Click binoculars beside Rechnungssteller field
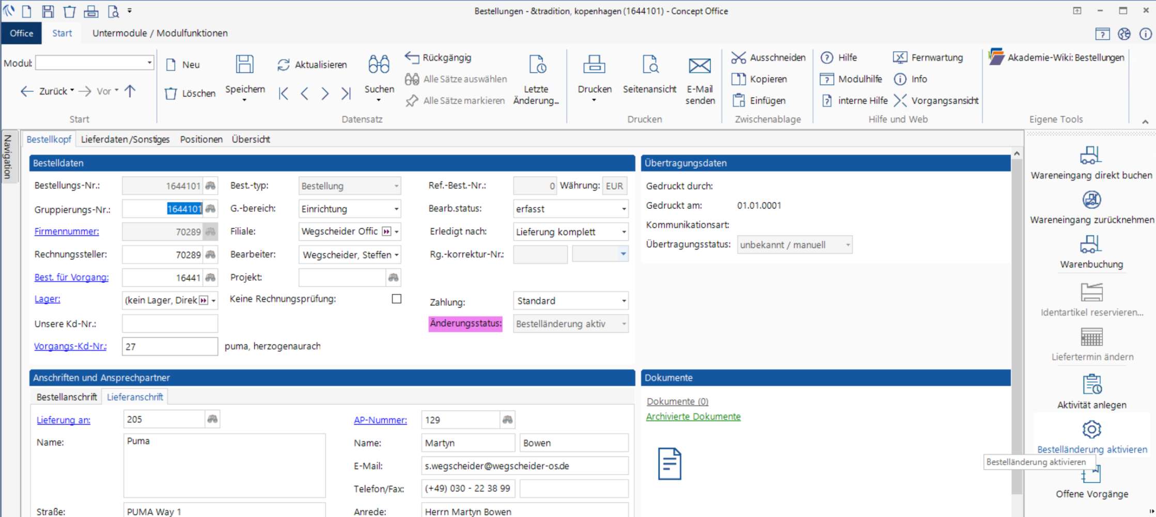Viewport: 1156px width, 517px height. coord(210,254)
